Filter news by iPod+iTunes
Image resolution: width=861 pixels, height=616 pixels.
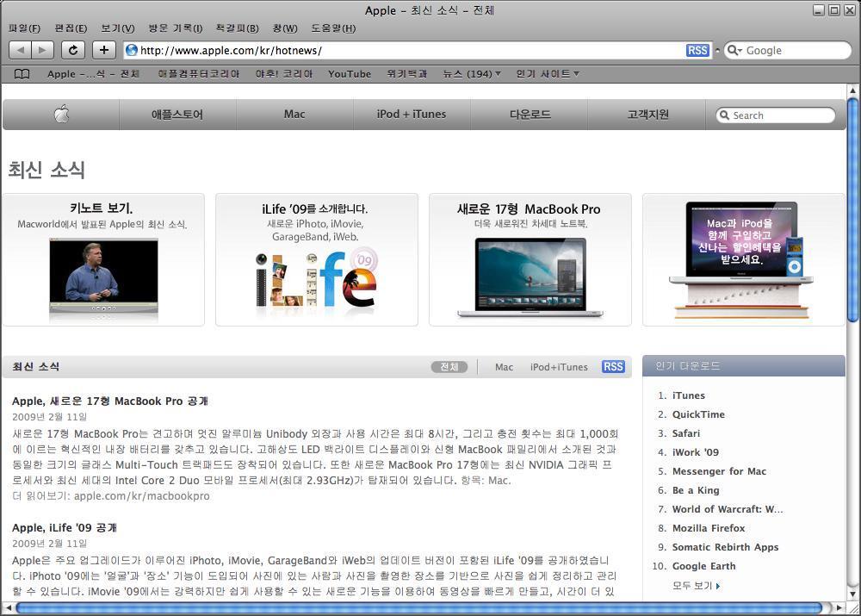[x=559, y=367]
